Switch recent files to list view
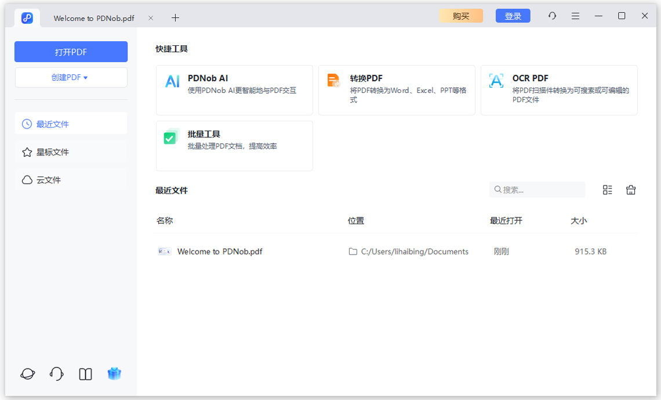The image size is (661, 400). click(x=607, y=190)
